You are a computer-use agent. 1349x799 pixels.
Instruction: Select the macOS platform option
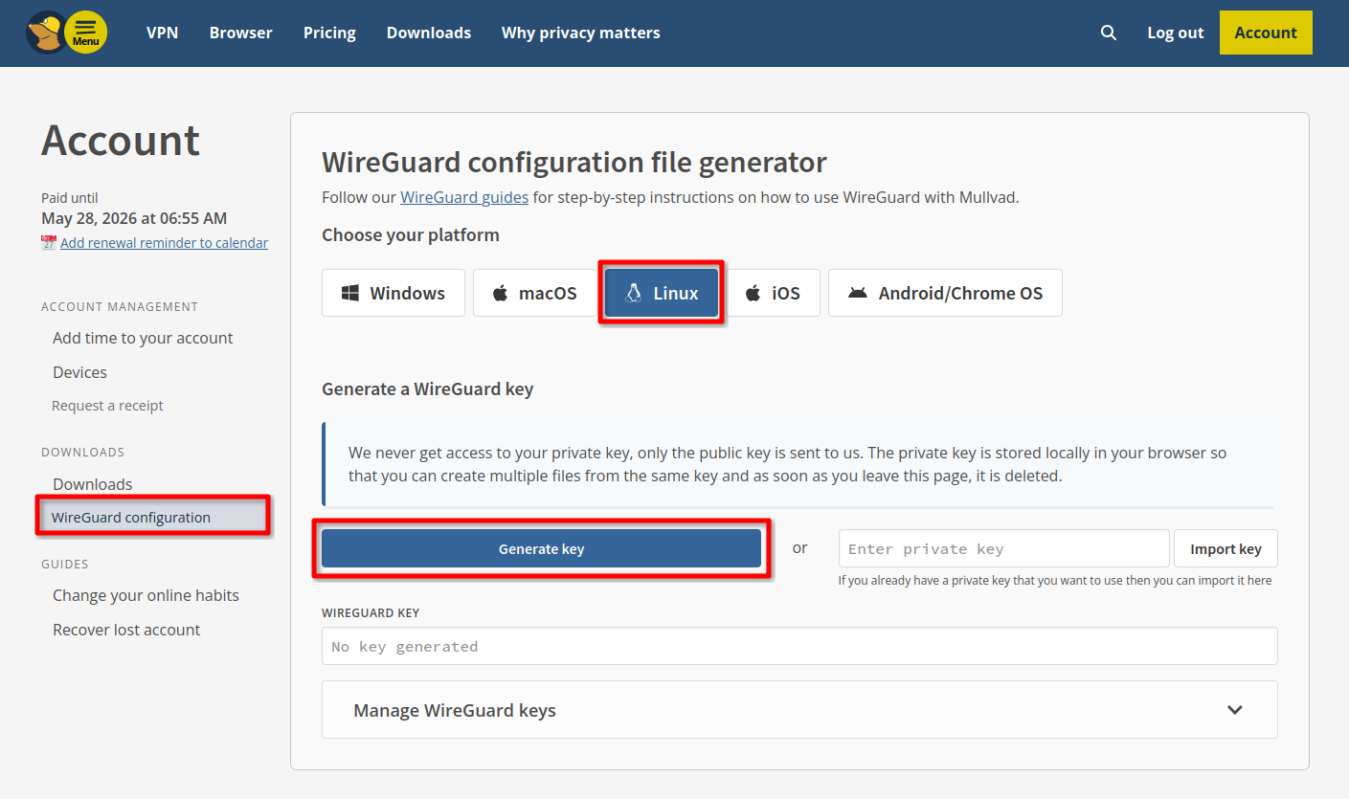pos(535,293)
